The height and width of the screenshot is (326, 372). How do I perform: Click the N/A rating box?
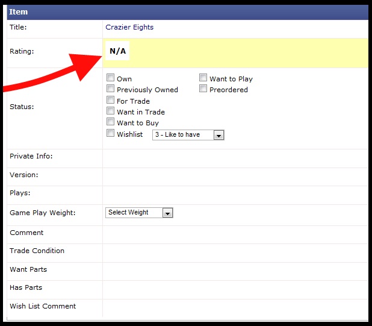(x=118, y=51)
